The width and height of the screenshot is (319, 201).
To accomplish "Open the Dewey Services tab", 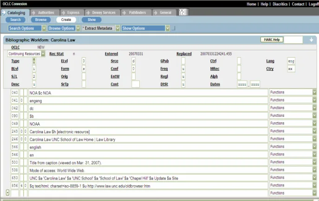I will coord(103,13).
